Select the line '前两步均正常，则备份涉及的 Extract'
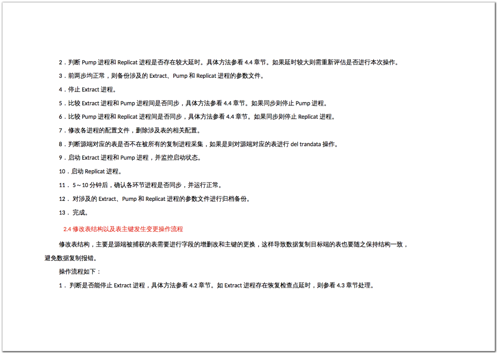Viewport: 497px width, 353px height. [162, 76]
